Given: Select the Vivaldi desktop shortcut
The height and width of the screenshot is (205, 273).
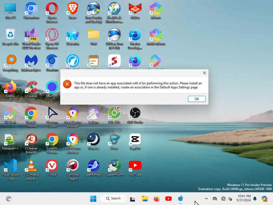Looking at the screenshot, I should [x=52, y=168].
